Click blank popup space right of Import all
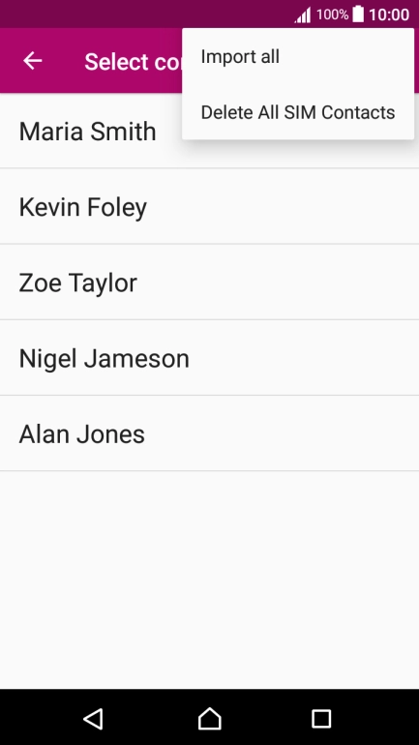 point(346,56)
